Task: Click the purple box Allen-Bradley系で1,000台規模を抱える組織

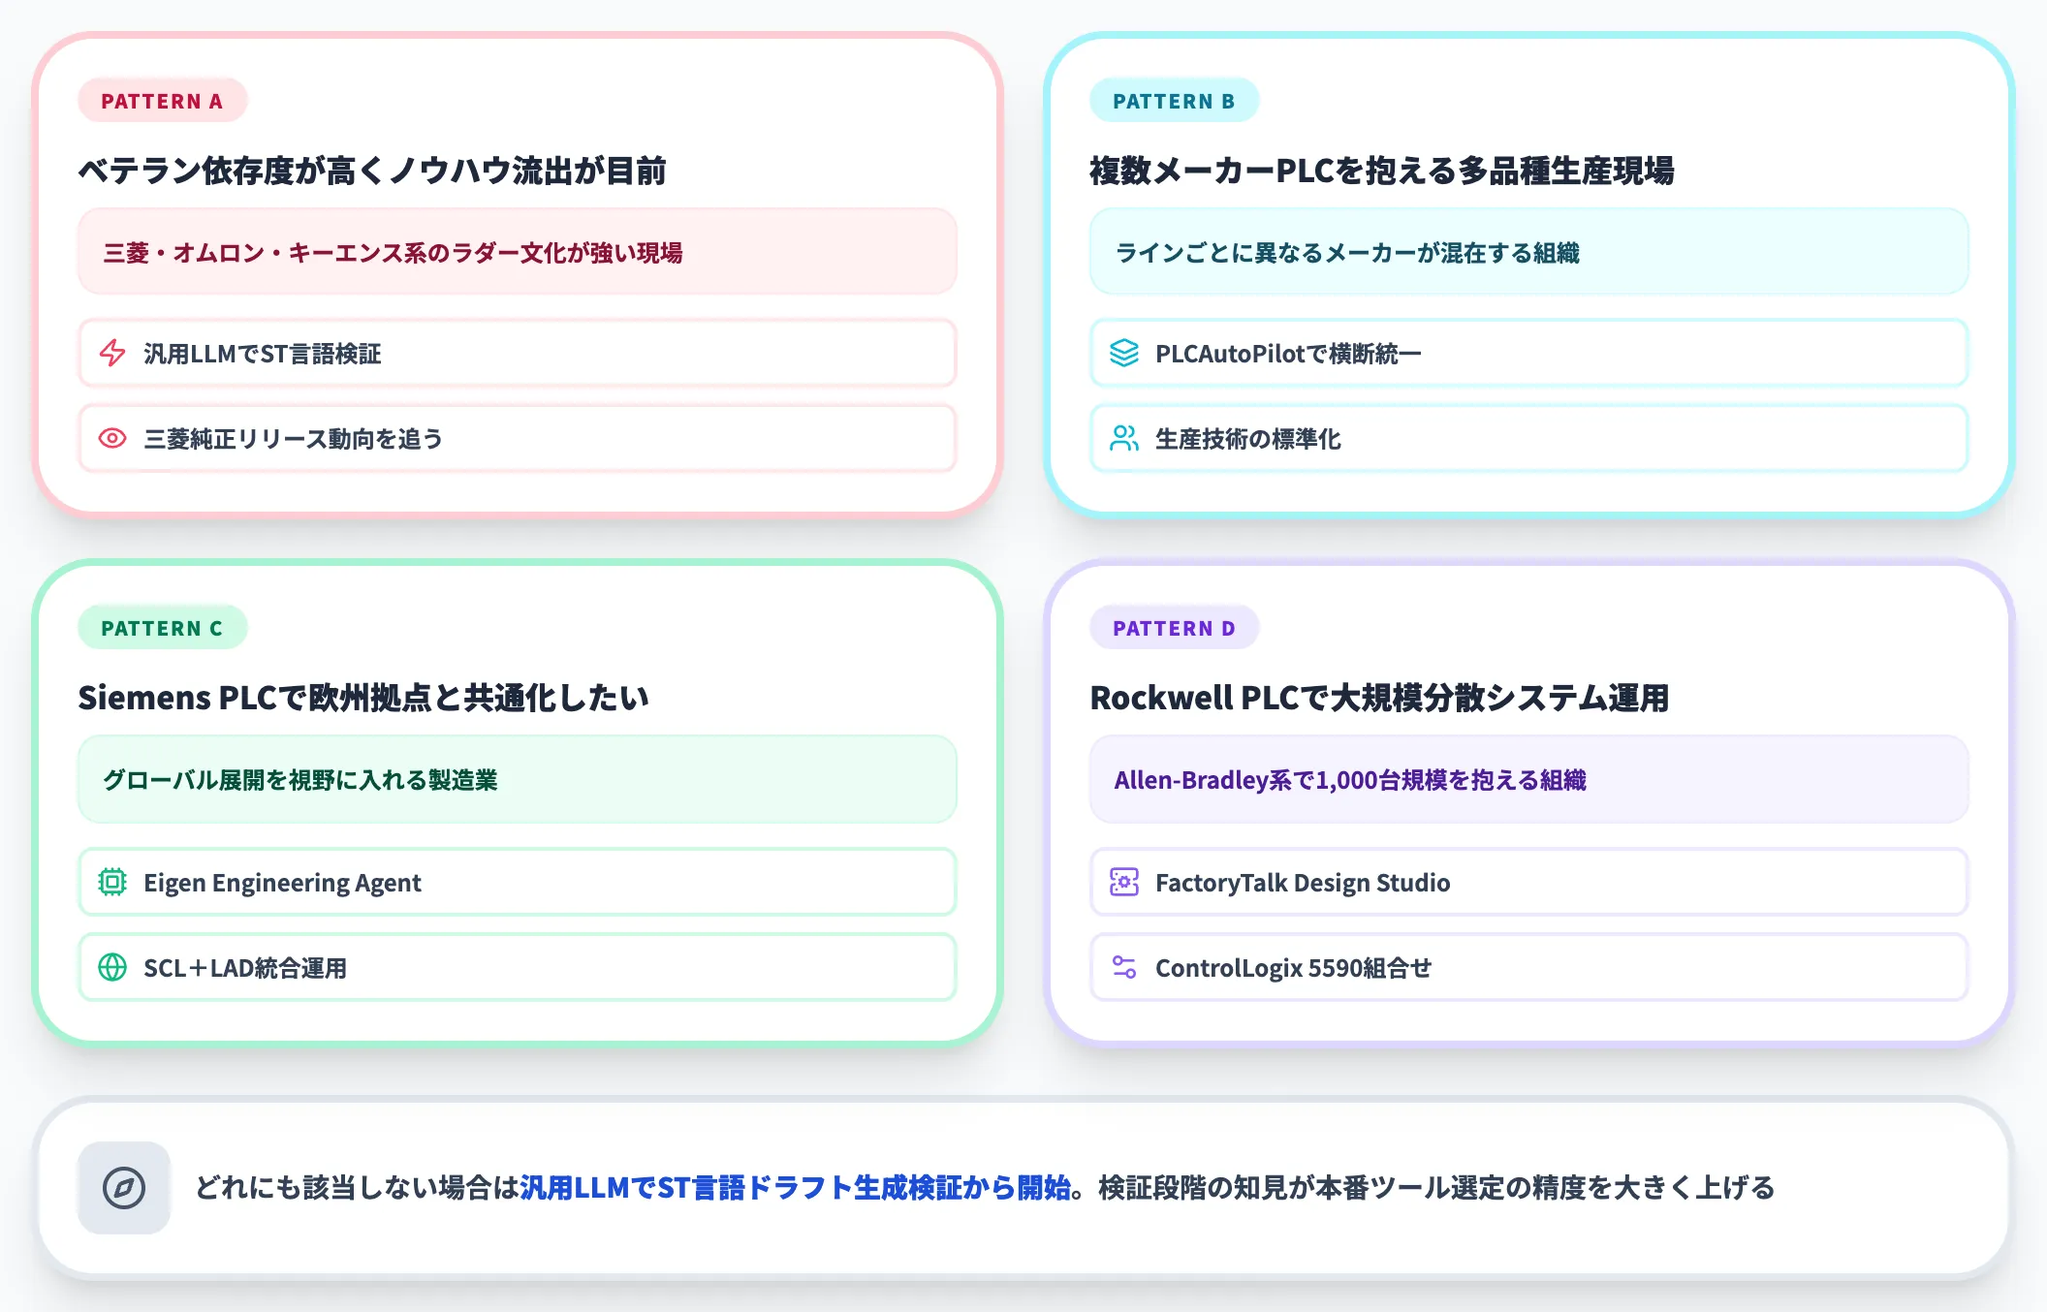Action: (x=1529, y=779)
